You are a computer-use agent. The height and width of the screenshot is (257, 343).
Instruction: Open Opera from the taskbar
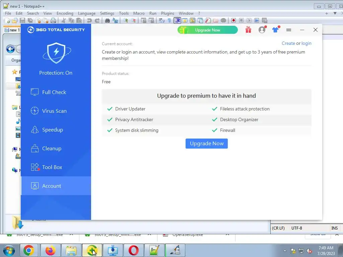click(x=134, y=250)
